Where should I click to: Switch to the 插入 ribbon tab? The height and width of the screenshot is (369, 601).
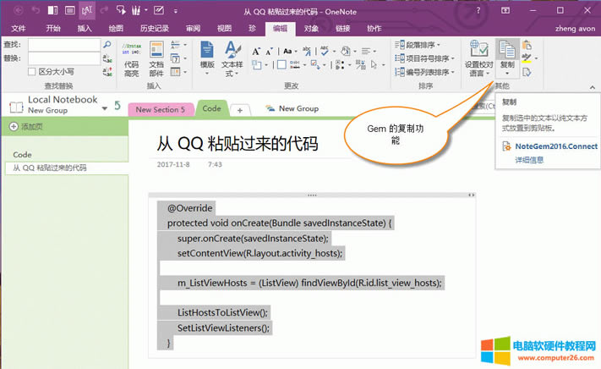[x=85, y=28]
